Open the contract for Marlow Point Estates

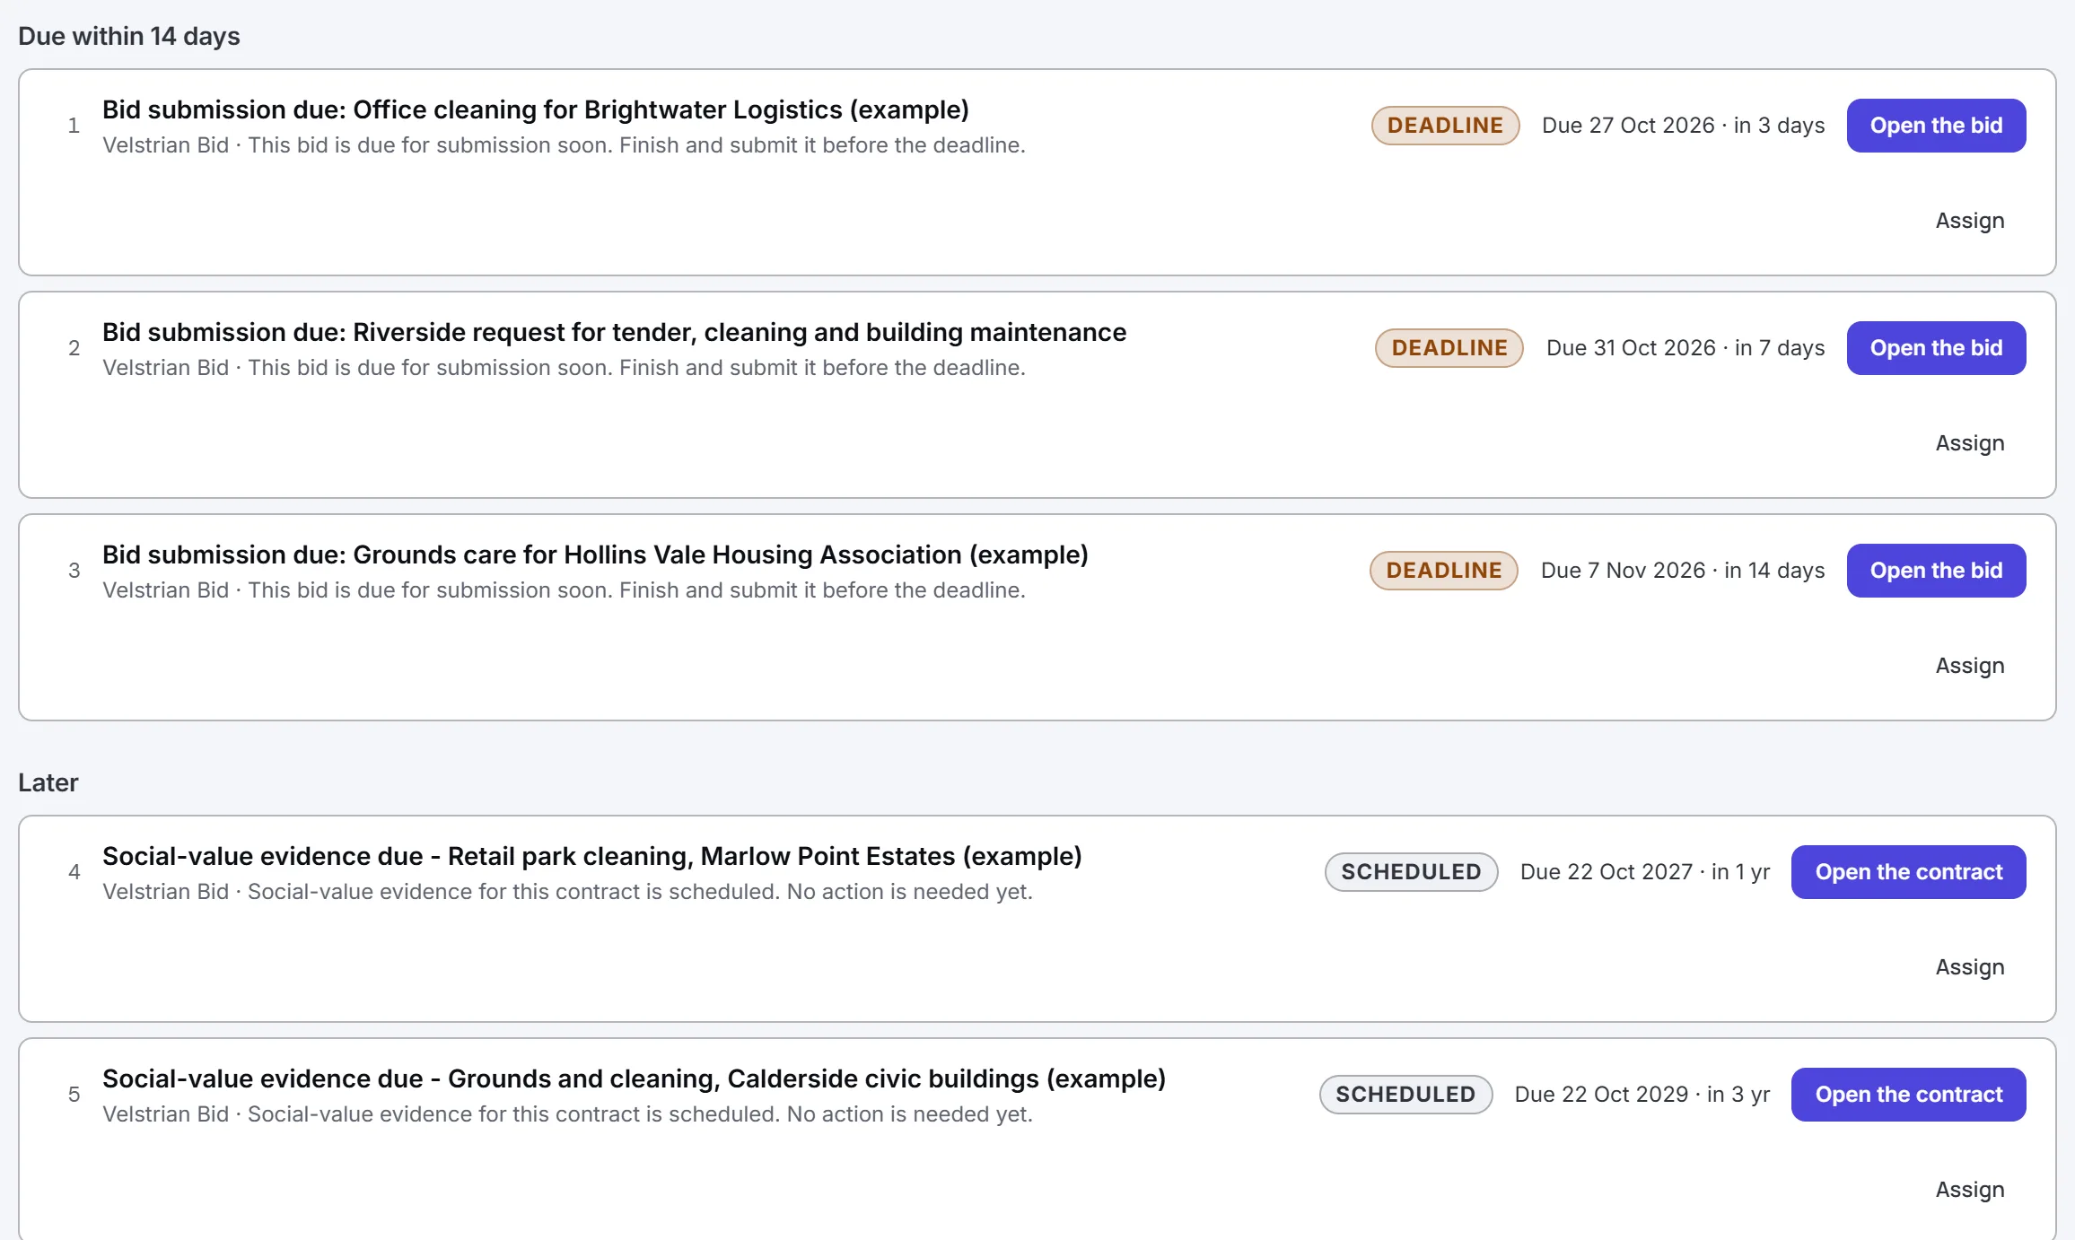click(x=1908, y=872)
